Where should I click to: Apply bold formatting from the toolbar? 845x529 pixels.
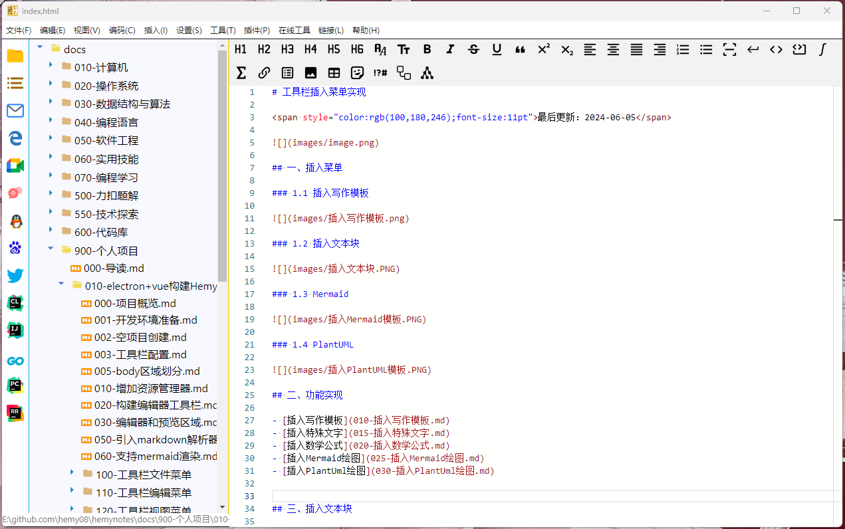(x=427, y=49)
